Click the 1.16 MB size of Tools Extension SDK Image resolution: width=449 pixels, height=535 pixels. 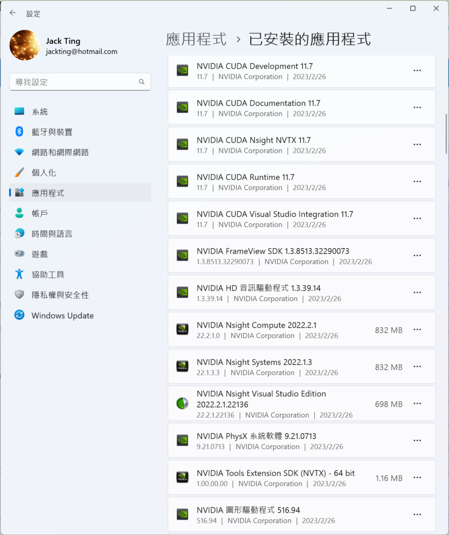click(389, 479)
